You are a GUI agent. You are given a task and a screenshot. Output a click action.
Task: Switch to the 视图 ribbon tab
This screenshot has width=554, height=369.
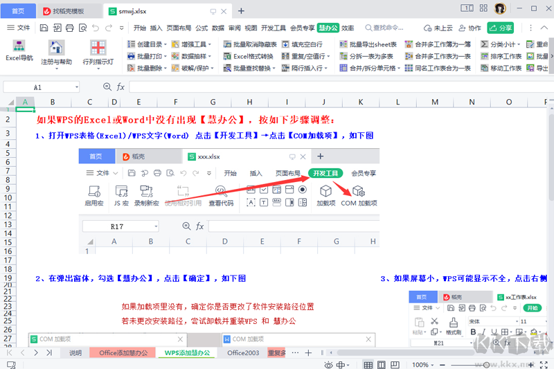click(251, 28)
